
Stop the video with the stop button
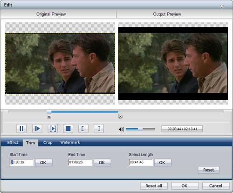point(68,129)
